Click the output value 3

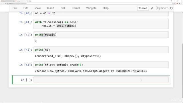(36, 41)
